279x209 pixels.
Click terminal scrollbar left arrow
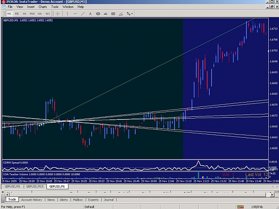pyautogui.click(x=7, y=195)
